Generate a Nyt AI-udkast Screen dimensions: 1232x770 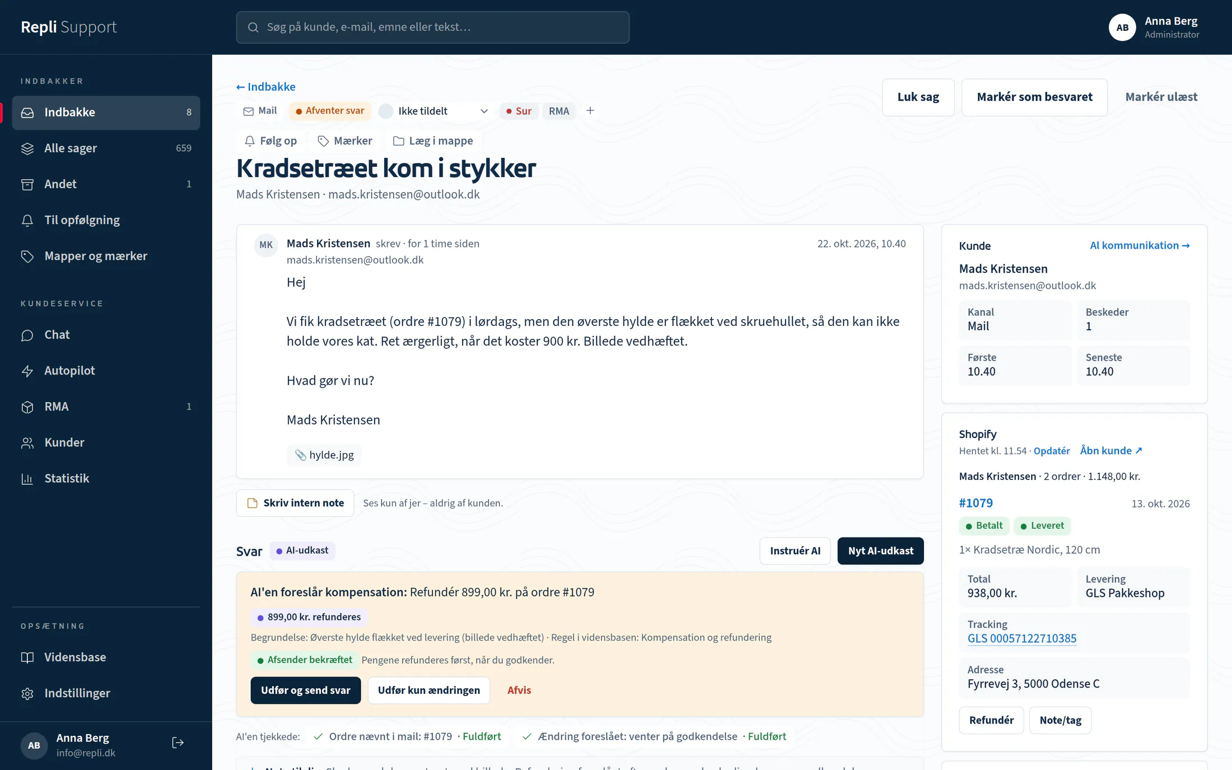[x=880, y=551]
